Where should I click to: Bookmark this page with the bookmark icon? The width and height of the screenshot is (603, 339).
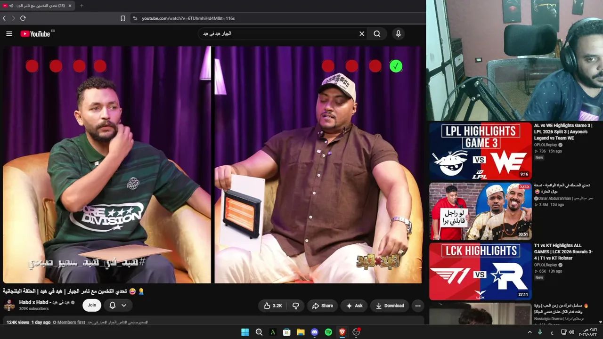coord(123,18)
